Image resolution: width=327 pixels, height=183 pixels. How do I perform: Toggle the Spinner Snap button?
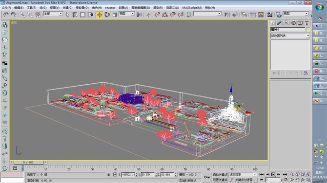coord(181,15)
